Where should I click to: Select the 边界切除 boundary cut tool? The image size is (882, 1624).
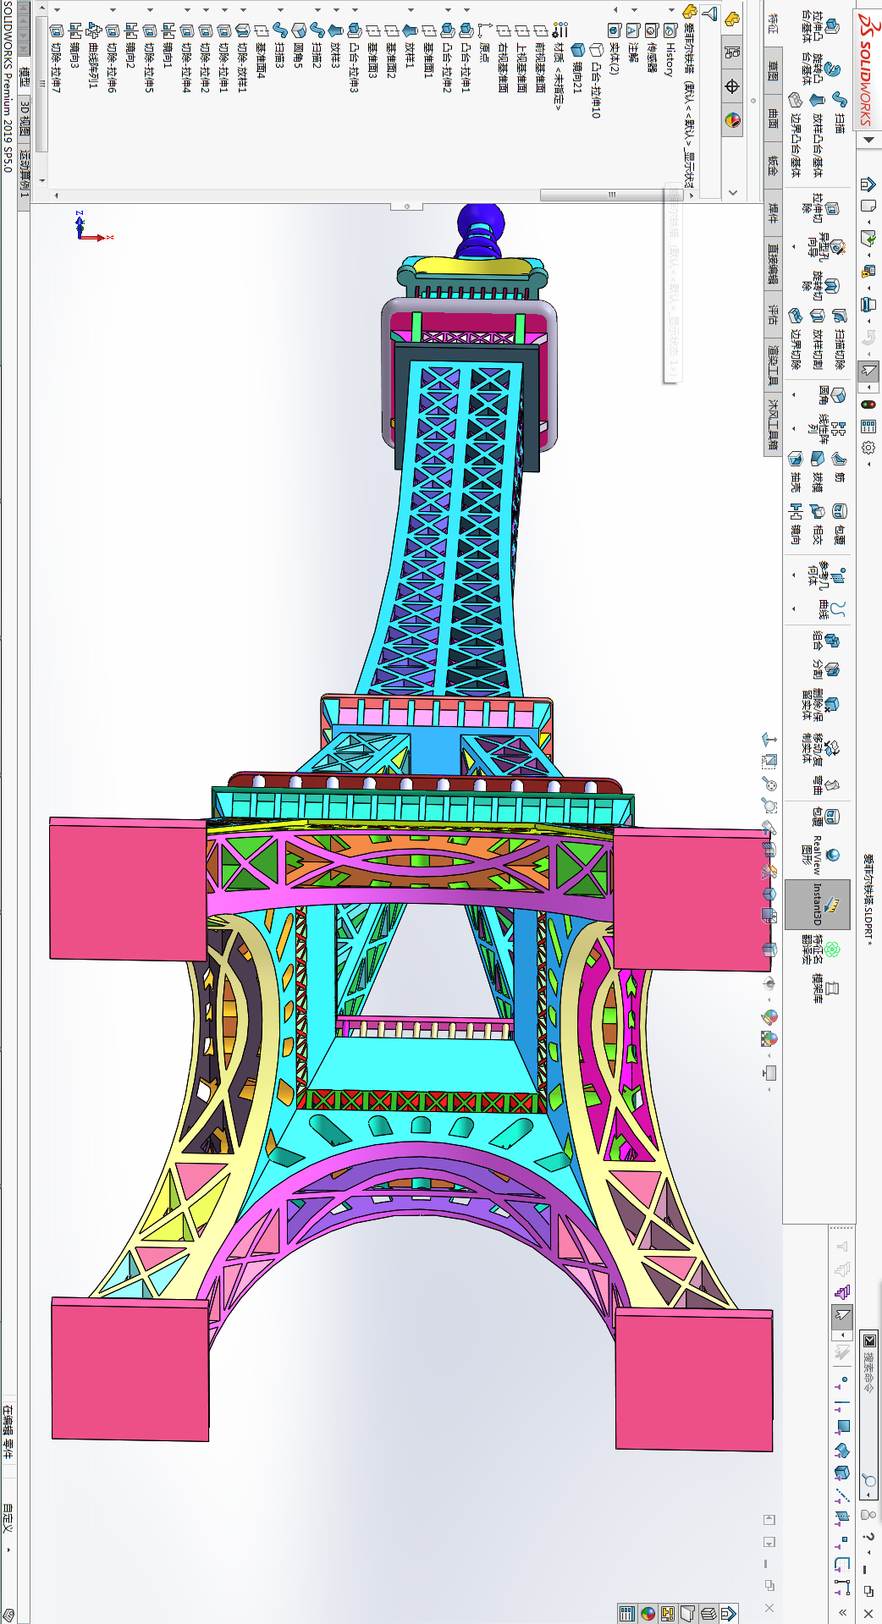point(795,339)
